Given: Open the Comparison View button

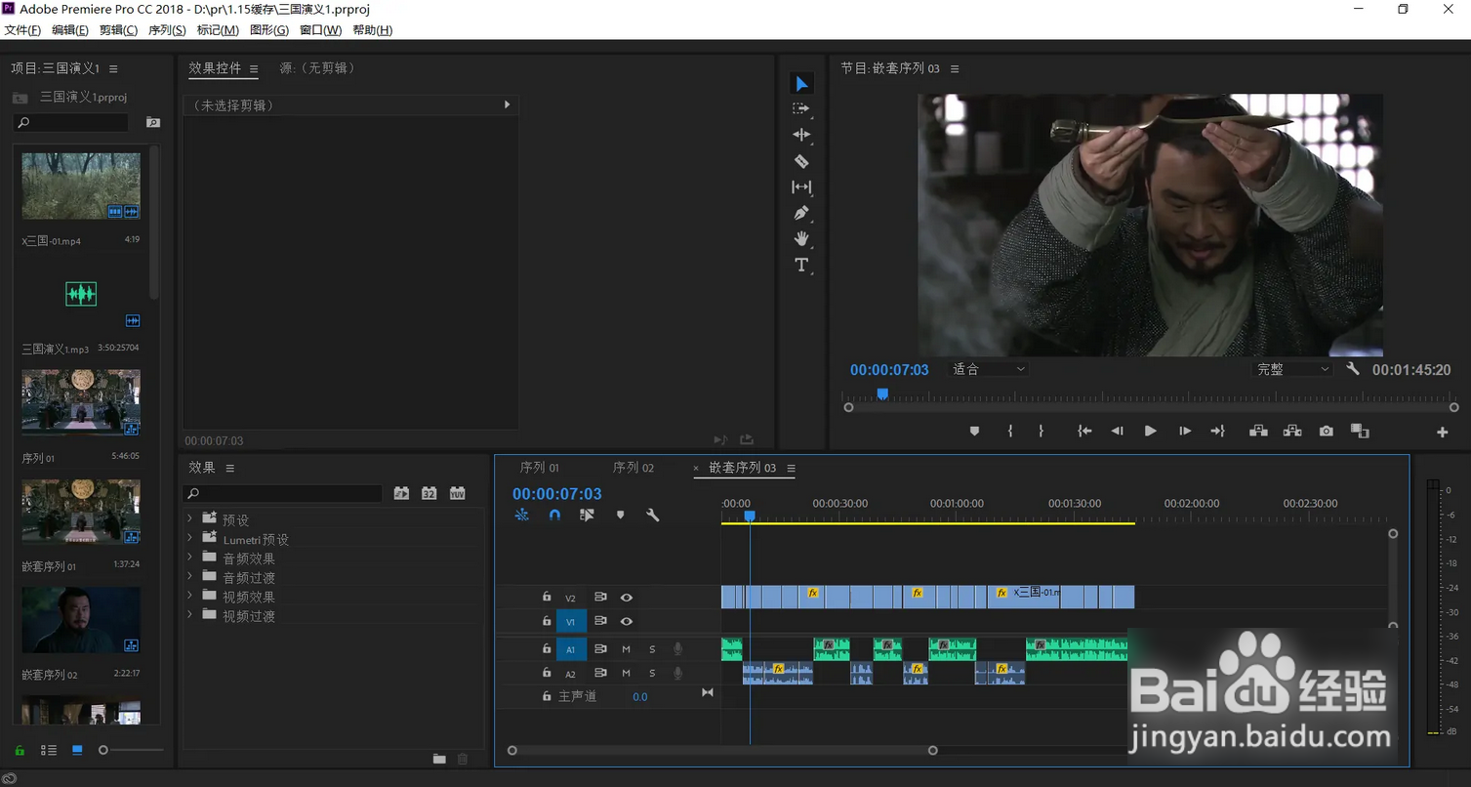Looking at the screenshot, I should (1360, 431).
